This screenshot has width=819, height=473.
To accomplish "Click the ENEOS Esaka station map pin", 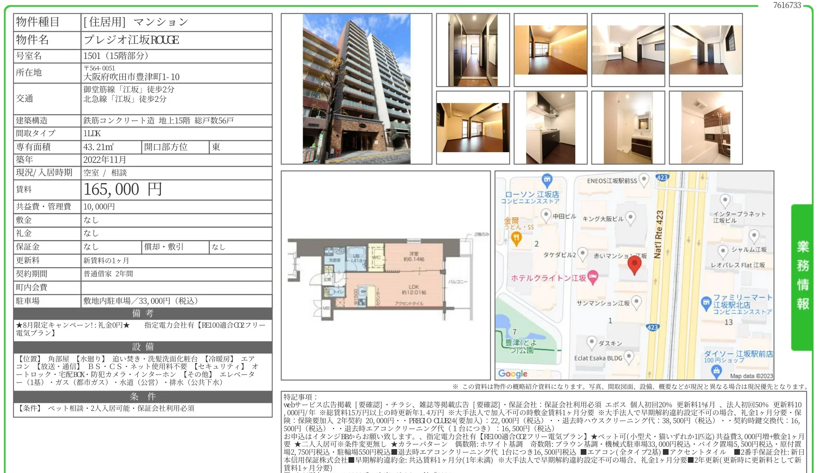I will (644, 181).
